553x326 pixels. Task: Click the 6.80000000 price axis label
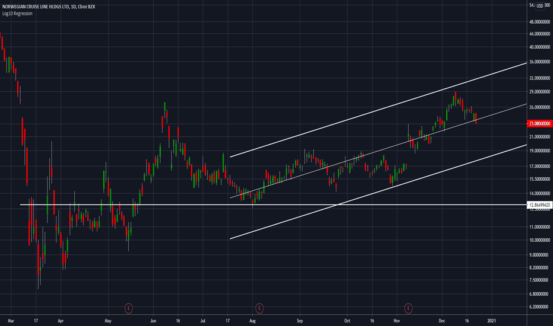539,293
